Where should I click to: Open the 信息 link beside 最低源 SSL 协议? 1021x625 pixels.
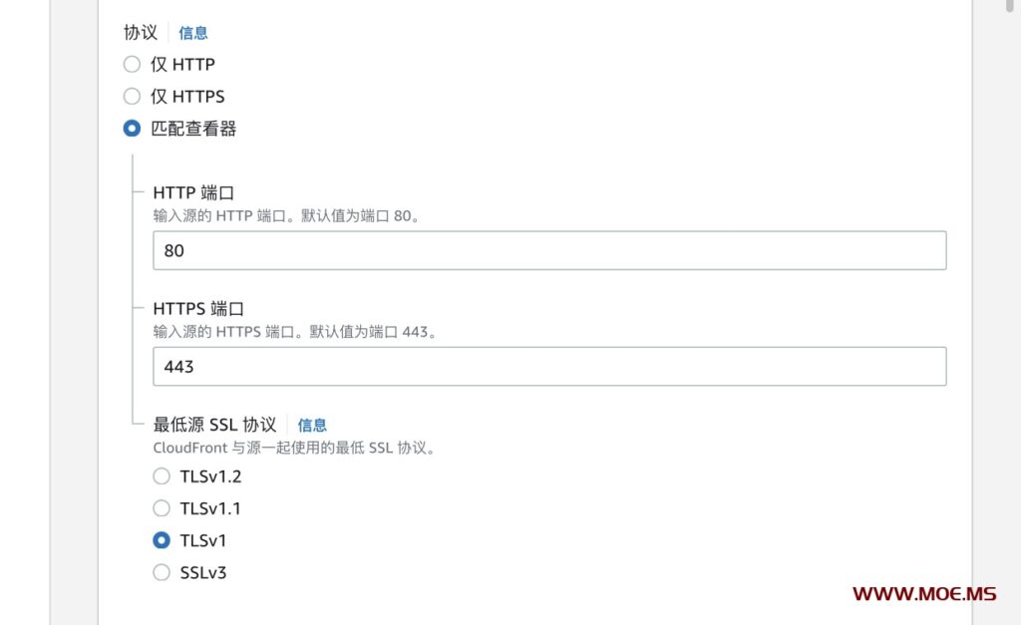[x=312, y=425]
